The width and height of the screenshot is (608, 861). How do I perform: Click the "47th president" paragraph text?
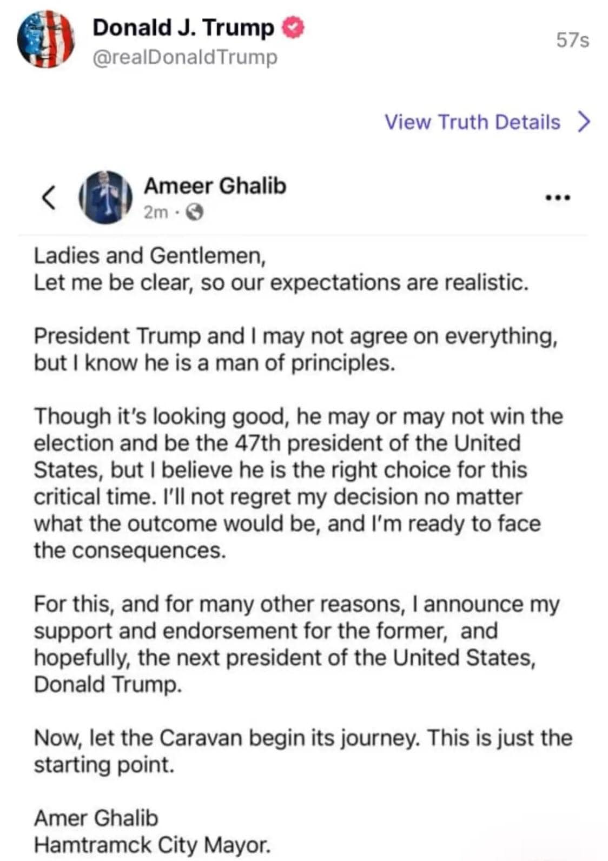click(298, 483)
